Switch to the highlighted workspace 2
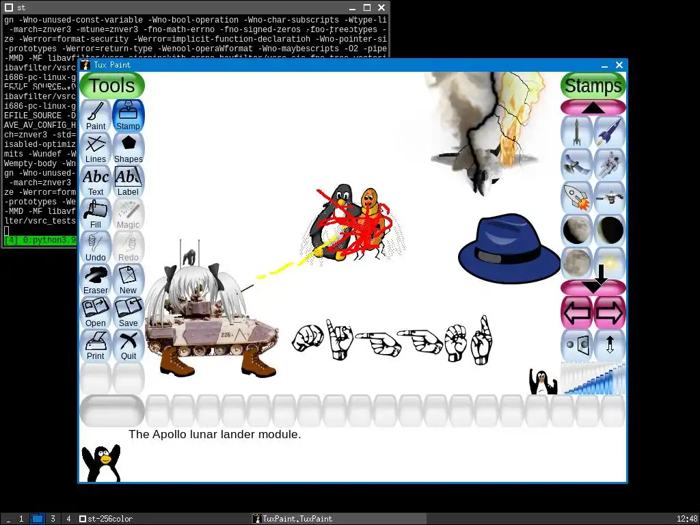Screen dimensions: 700x525 [38, 519]
